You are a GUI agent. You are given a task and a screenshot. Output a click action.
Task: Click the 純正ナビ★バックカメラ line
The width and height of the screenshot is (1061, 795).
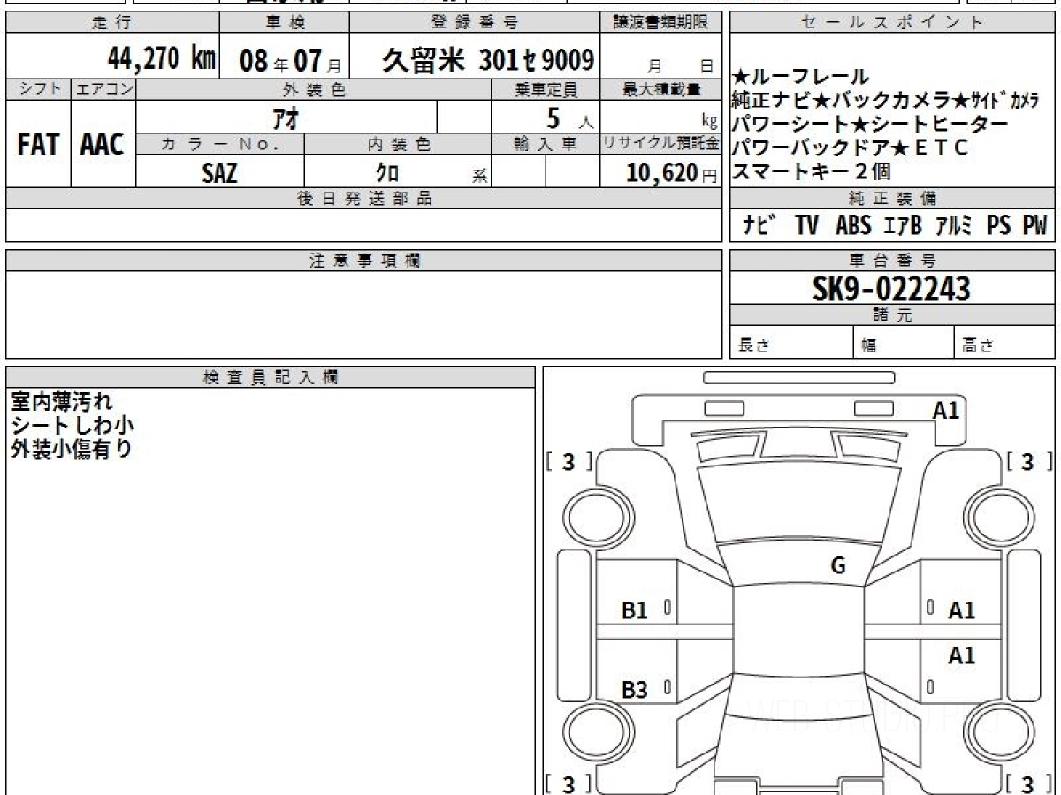pyautogui.click(x=885, y=100)
